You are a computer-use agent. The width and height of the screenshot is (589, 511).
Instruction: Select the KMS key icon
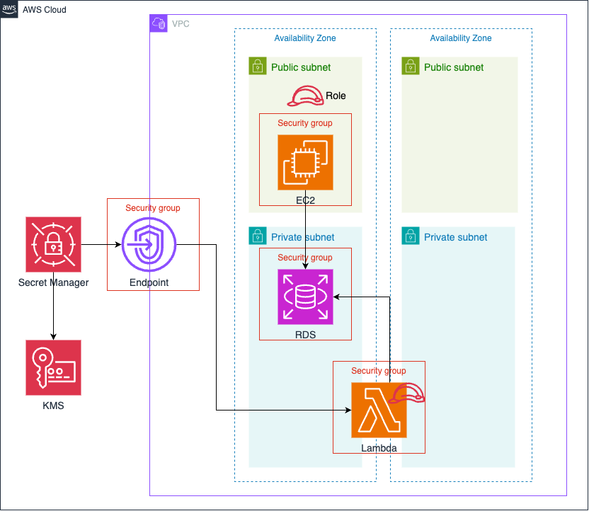(x=53, y=367)
